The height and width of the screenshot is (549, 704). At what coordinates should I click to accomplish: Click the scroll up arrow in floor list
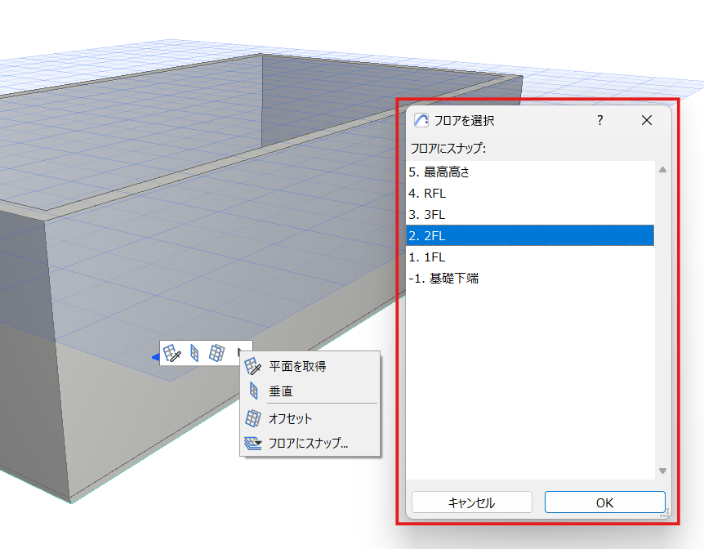click(x=662, y=170)
